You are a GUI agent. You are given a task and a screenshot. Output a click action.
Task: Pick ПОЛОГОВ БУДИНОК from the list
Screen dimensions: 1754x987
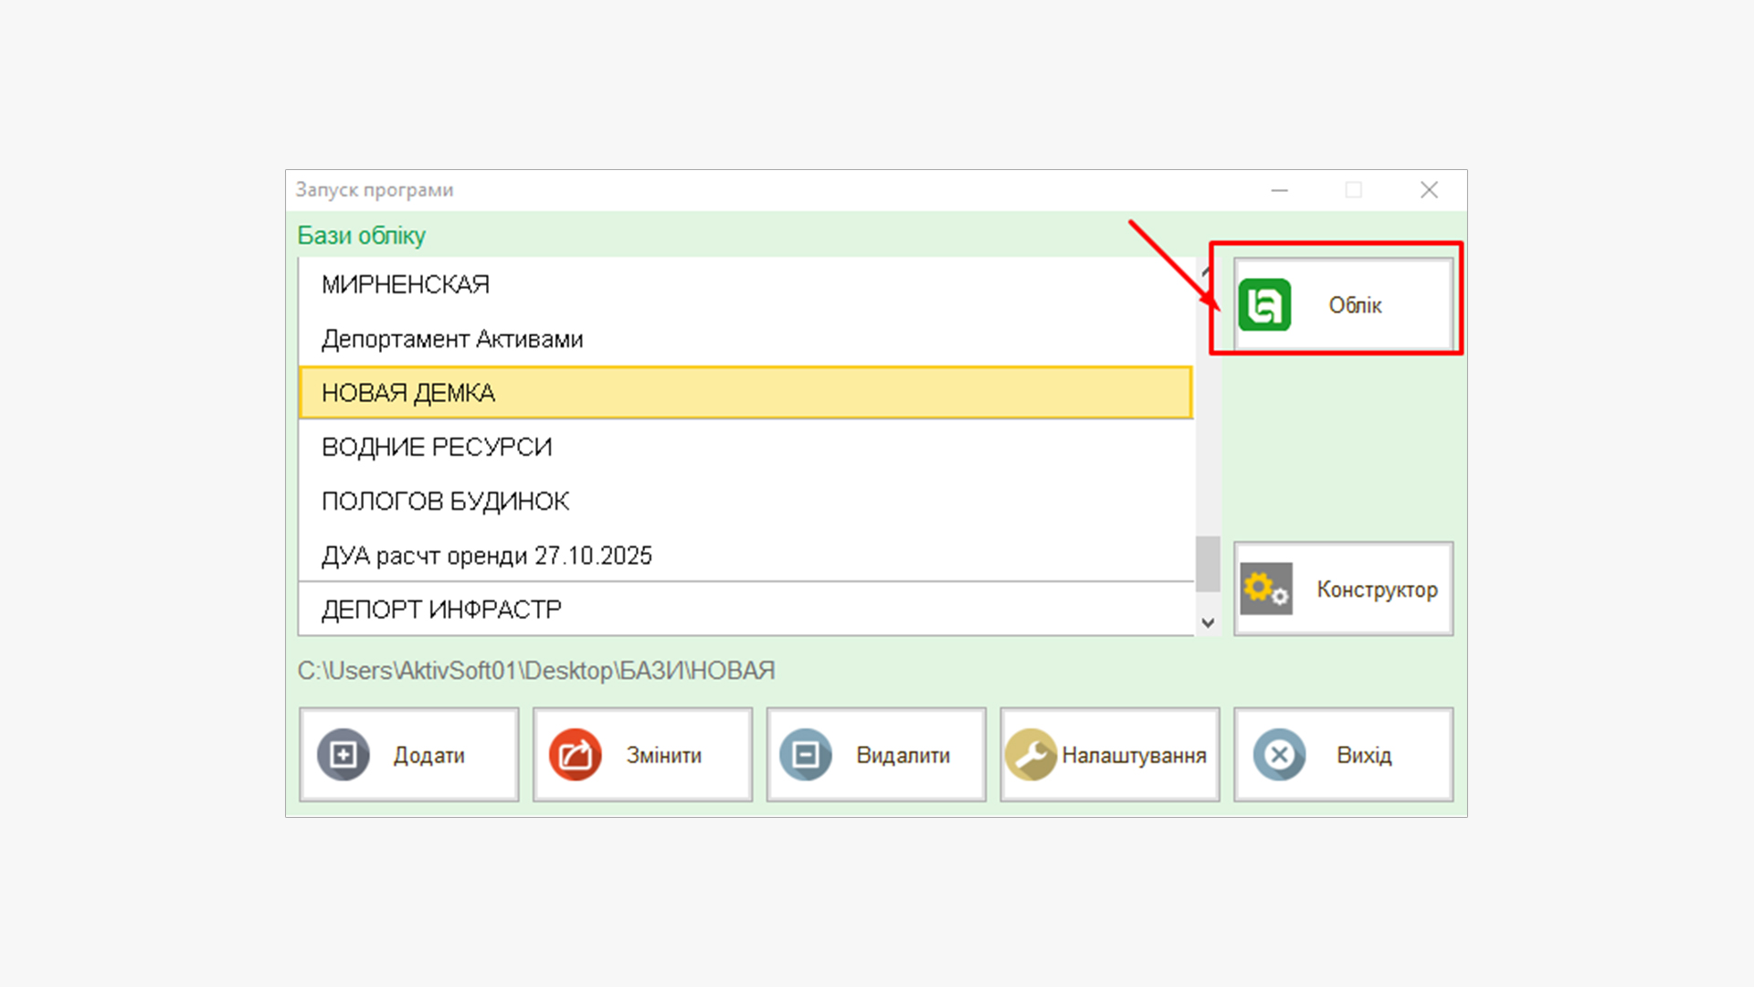click(445, 501)
